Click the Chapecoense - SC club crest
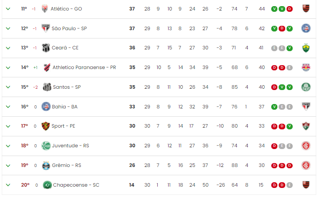 (47, 185)
